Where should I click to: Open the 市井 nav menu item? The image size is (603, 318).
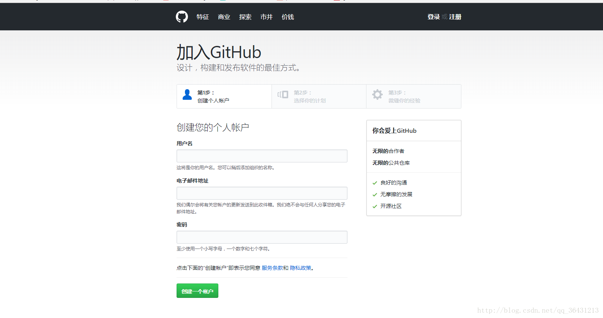tap(267, 17)
